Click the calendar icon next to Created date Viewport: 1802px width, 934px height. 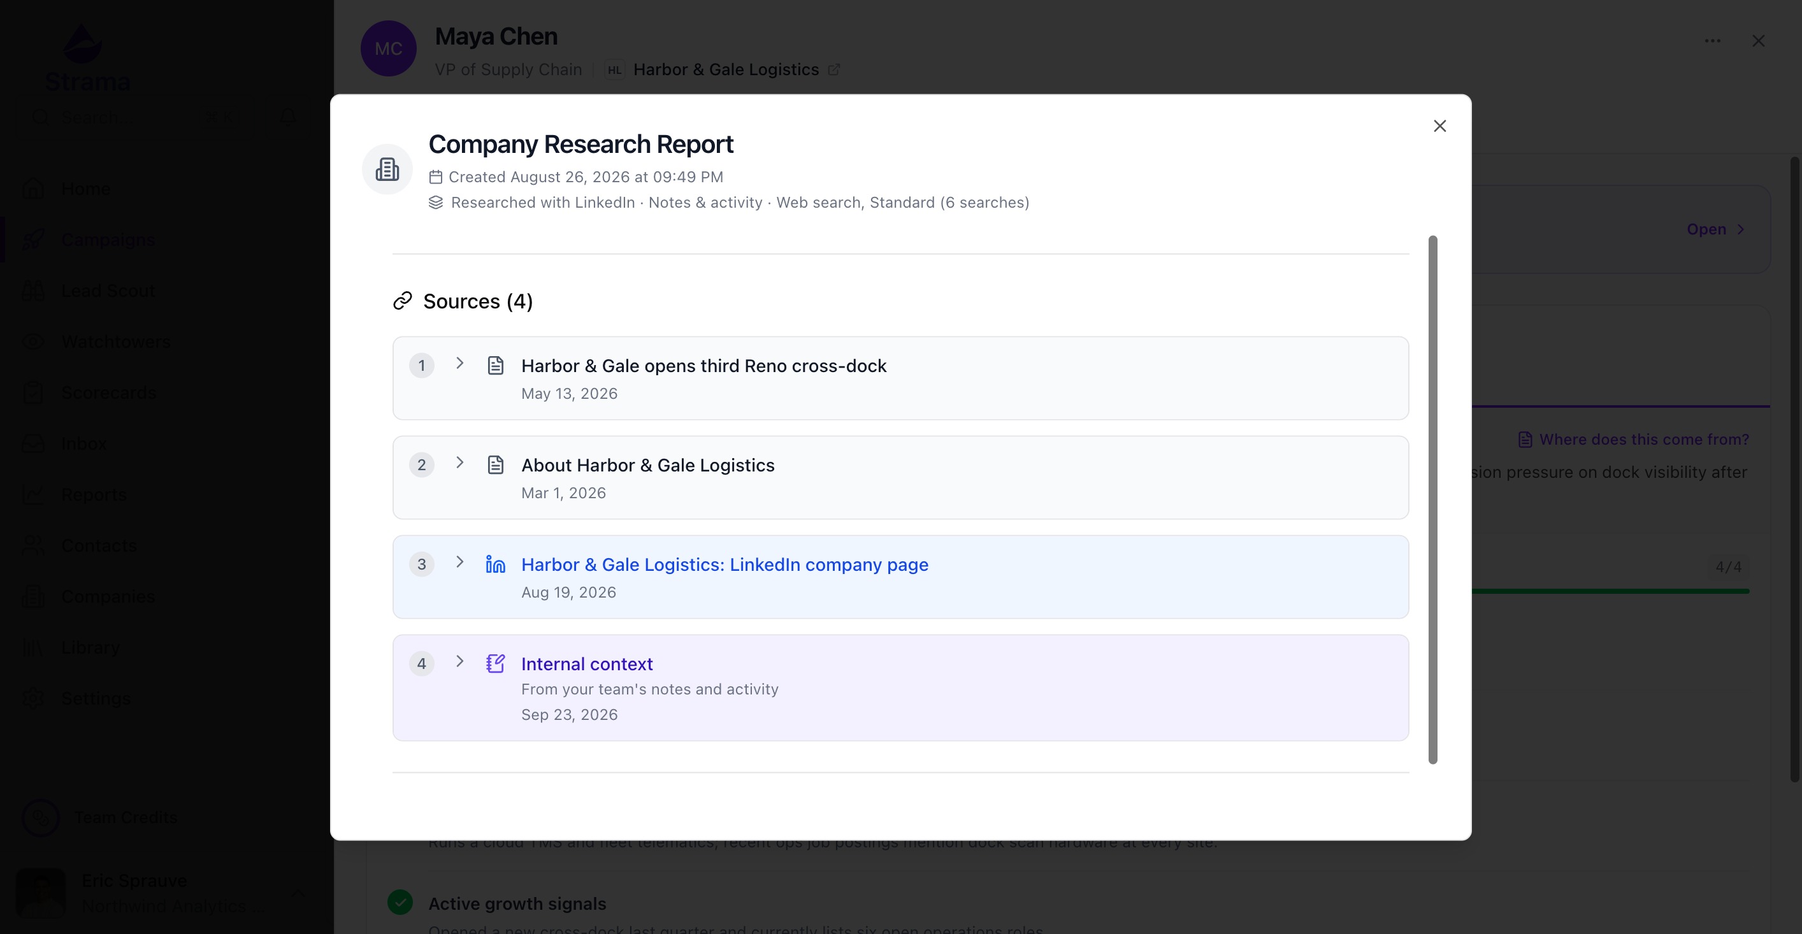click(x=436, y=177)
